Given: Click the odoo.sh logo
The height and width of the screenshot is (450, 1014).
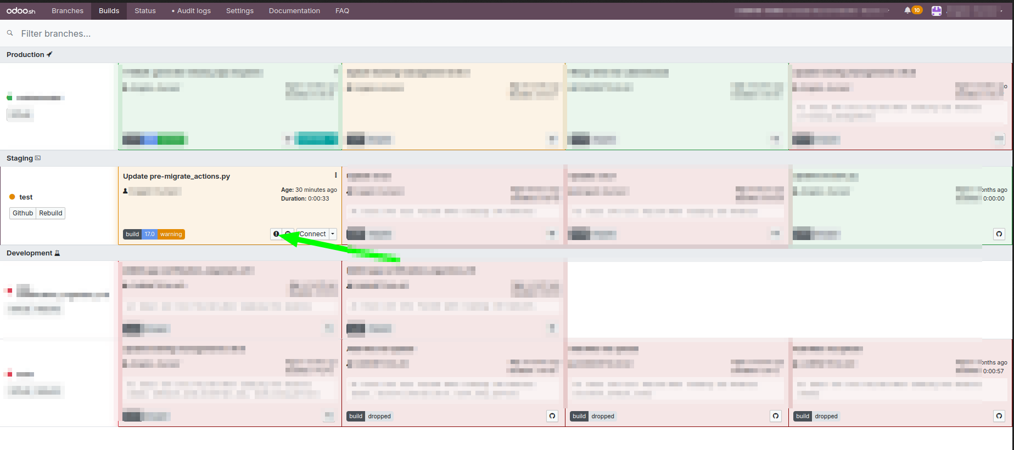Looking at the screenshot, I should pos(21,10).
